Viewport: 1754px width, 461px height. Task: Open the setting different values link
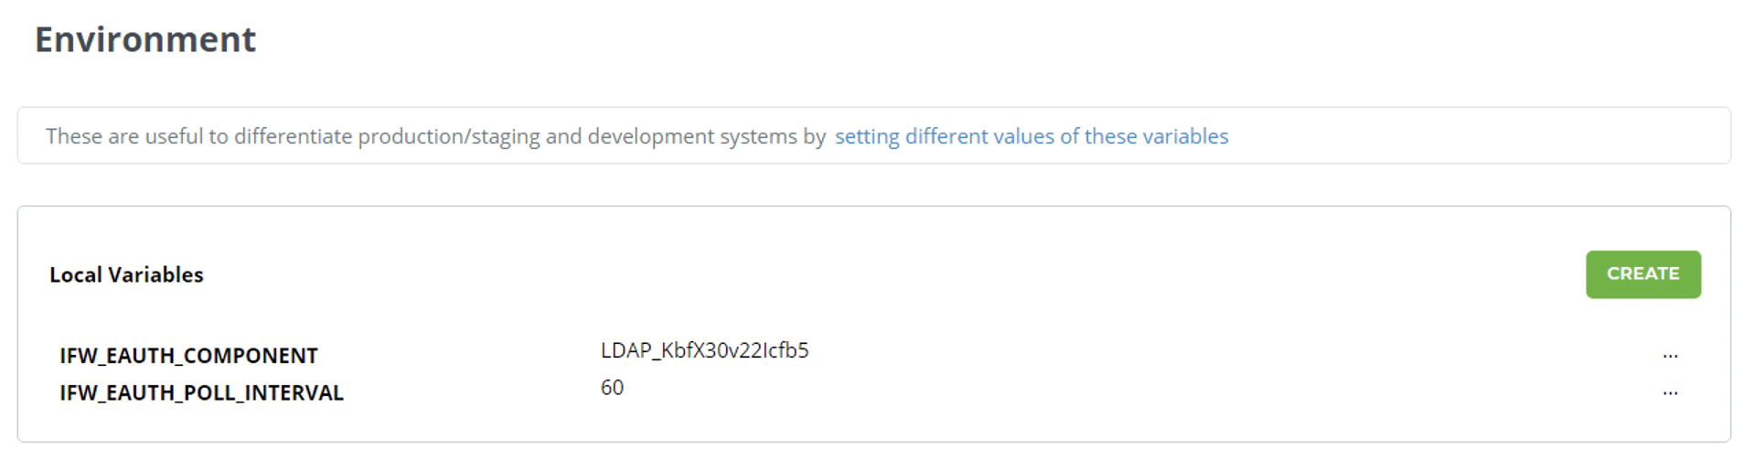1031,136
